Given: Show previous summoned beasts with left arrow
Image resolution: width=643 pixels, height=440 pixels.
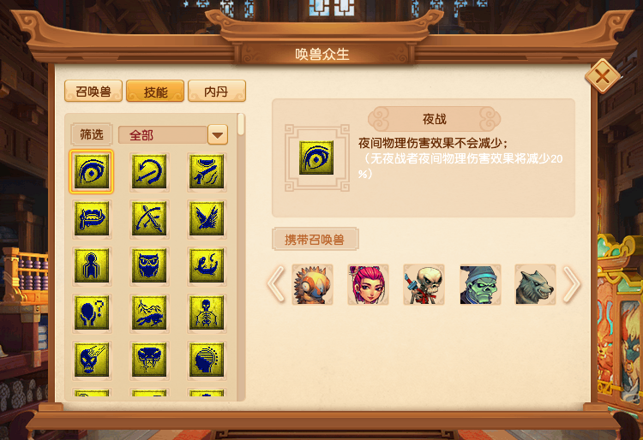Looking at the screenshot, I should [x=276, y=284].
